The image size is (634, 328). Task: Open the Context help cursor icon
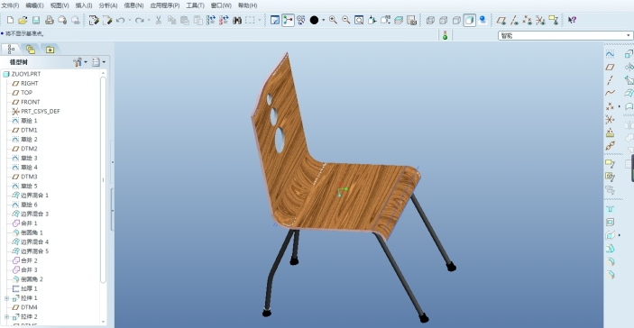572,20
